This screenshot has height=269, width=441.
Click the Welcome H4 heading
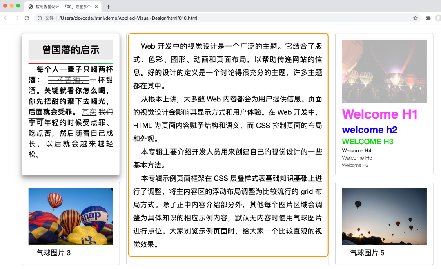coord(356,151)
